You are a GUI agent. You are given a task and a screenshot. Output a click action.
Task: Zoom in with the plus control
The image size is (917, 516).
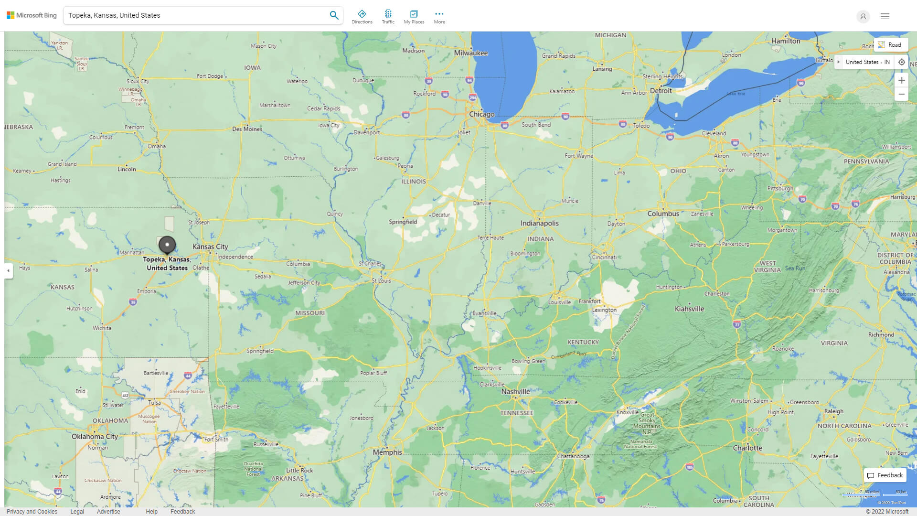[x=902, y=80]
